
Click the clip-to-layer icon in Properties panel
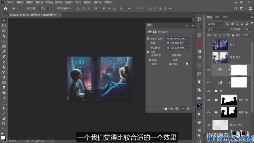click(165, 108)
